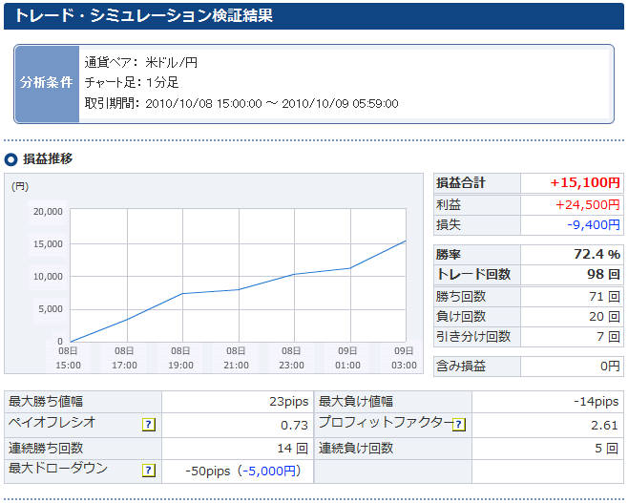Click the 最大勝ち値幅 value 23pips
This screenshot has height=503, width=628.
(283, 402)
